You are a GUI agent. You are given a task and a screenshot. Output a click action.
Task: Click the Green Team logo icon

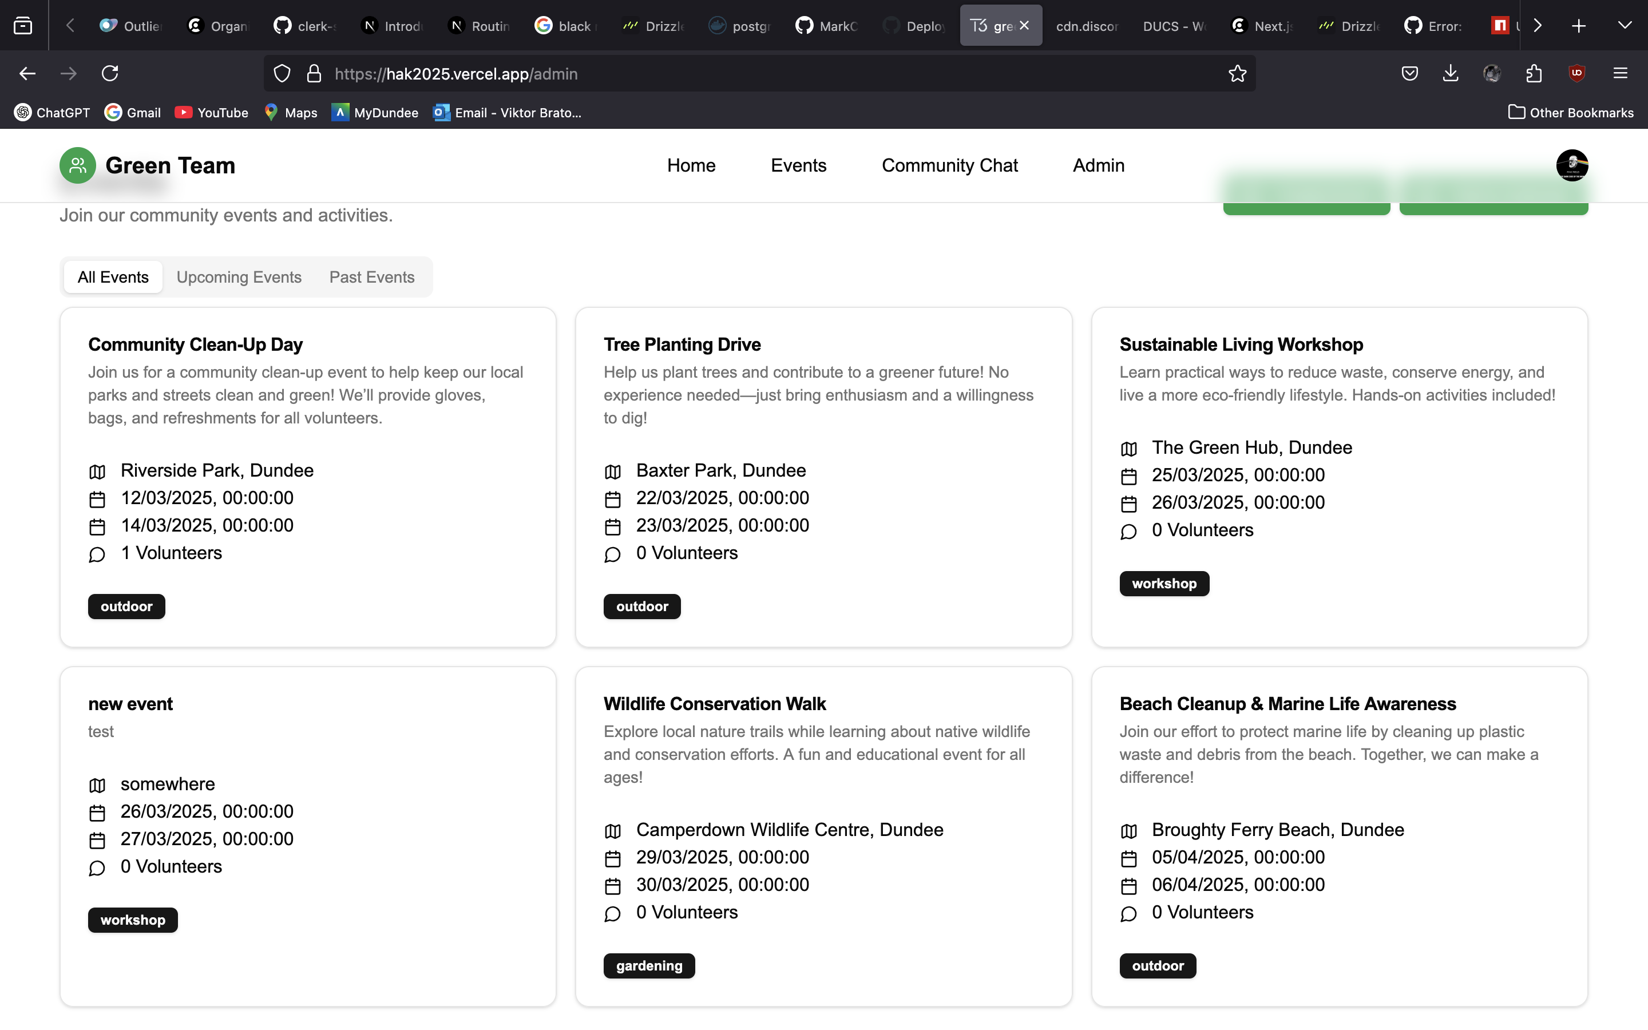point(78,165)
